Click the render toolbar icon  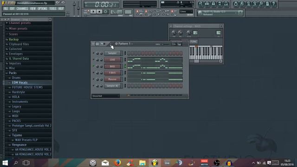[x=248, y=4]
